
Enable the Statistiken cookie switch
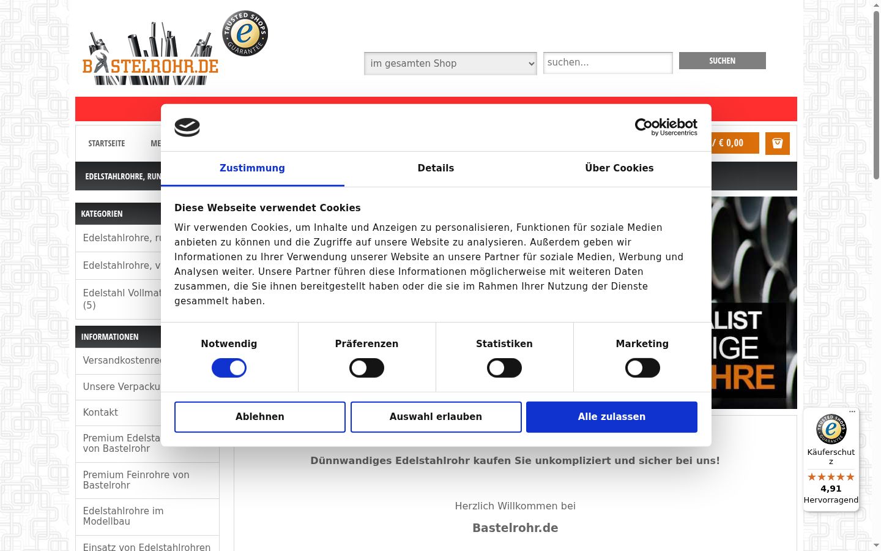[x=504, y=368]
